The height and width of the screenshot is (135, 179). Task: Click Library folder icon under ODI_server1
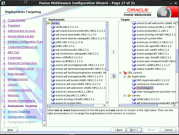coord(129,95)
